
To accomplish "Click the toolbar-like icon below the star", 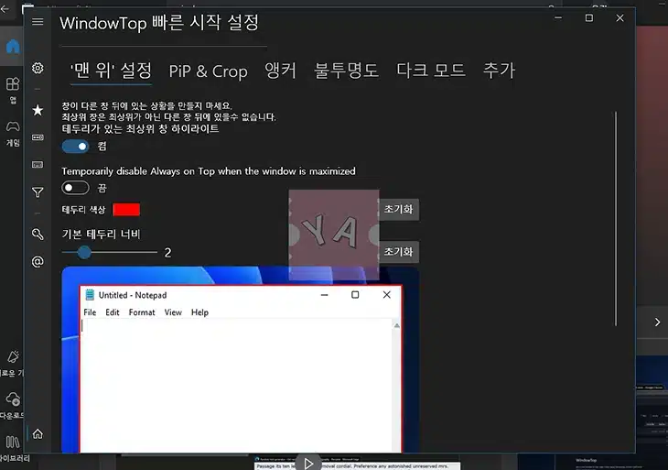I will point(38,137).
